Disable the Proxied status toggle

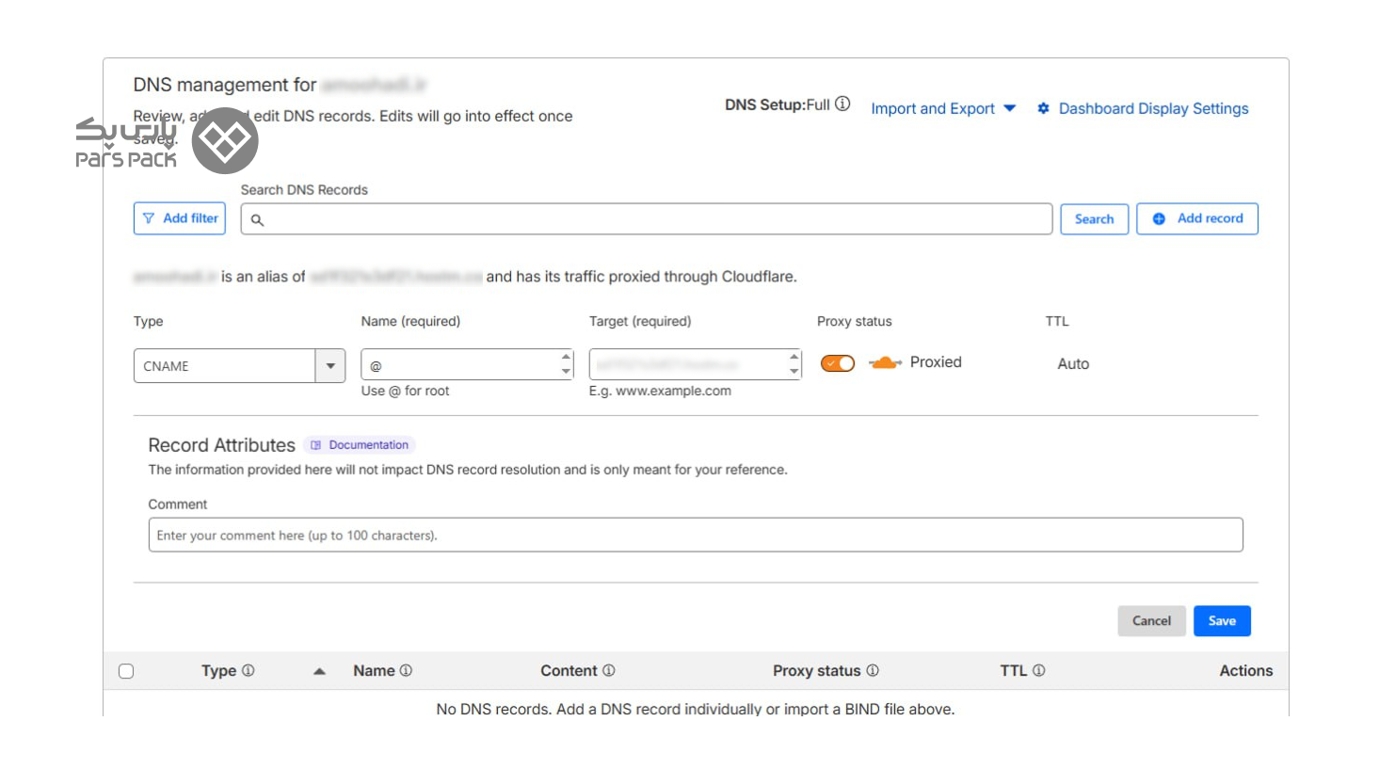[837, 363]
